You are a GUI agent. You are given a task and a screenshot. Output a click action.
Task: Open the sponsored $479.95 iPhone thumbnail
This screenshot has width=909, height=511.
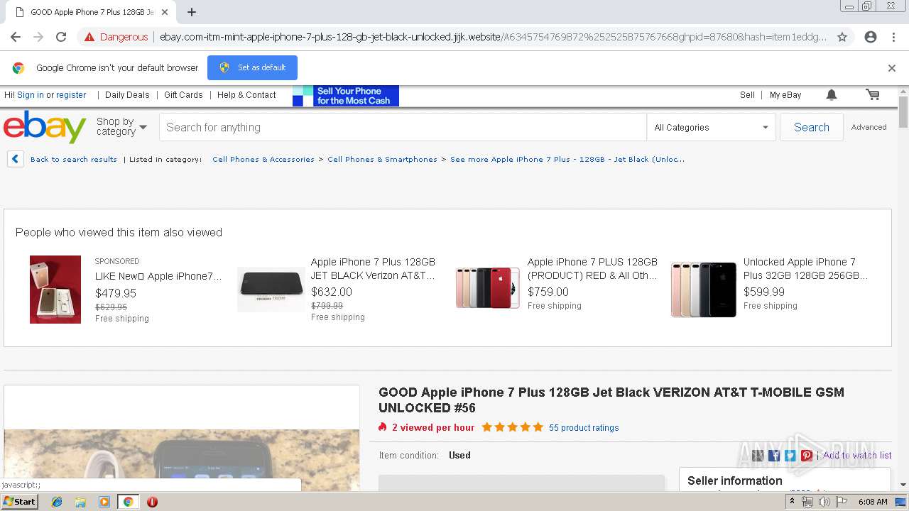[x=55, y=290]
